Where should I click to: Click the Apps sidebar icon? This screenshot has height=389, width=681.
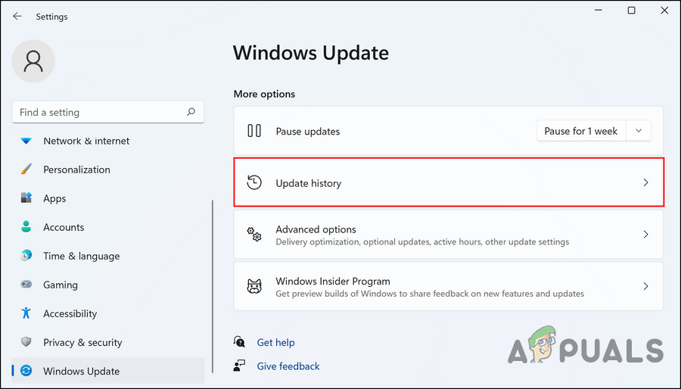tap(26, 198)
